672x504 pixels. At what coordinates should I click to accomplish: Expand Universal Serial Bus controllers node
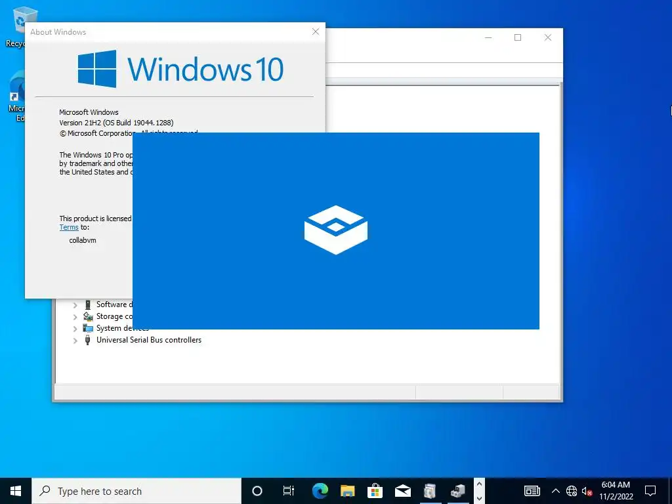75,341
